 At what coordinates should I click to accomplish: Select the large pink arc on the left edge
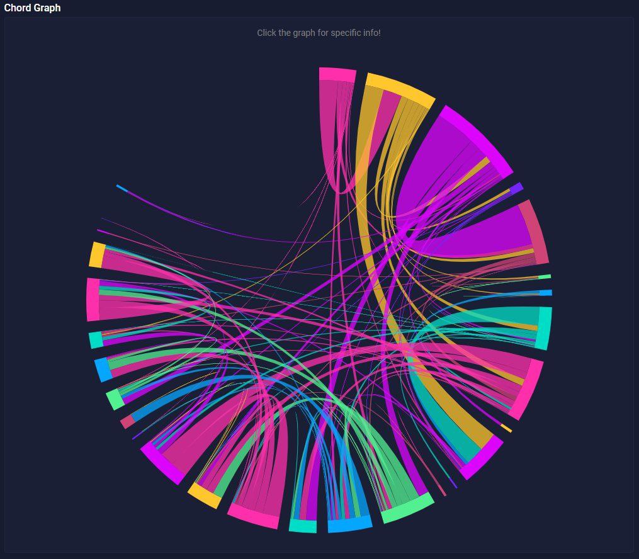93,299
